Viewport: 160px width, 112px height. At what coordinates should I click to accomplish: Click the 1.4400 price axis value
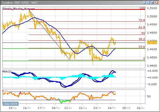[x=152, y=66]
